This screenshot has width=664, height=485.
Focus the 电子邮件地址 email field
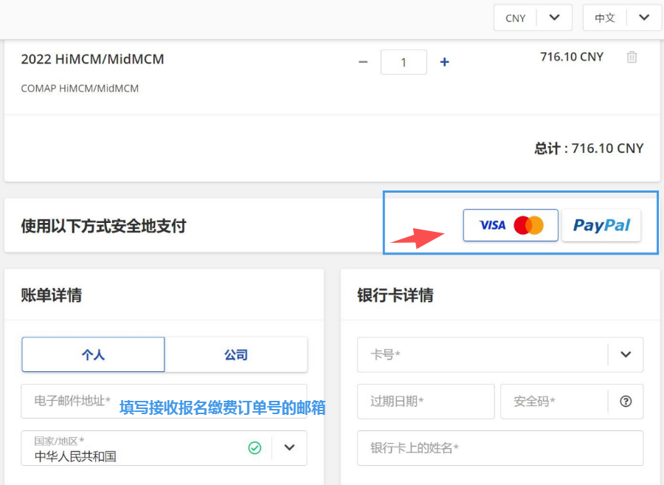click(x=164, y=401)
